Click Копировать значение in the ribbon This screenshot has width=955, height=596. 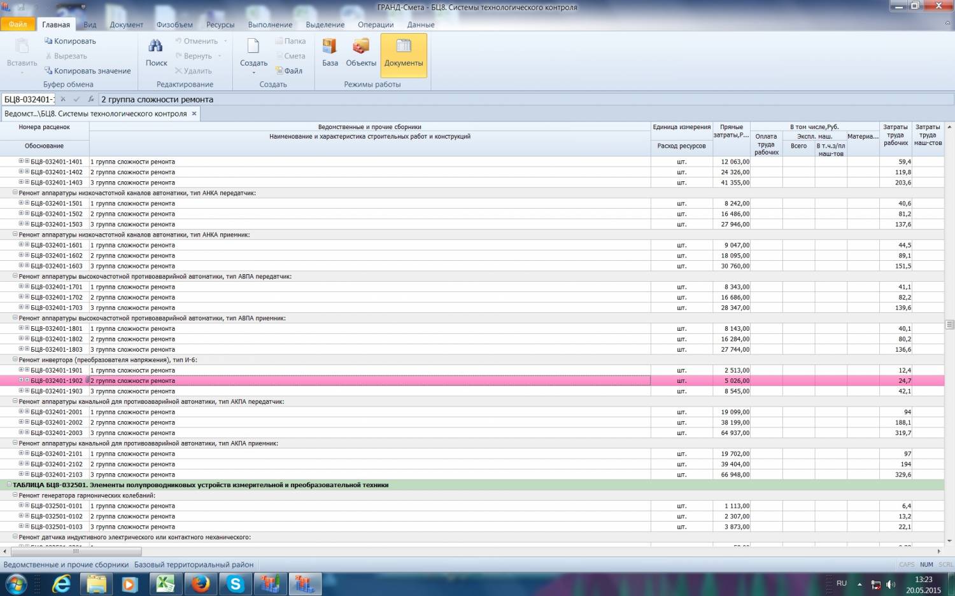click(88, 71)
